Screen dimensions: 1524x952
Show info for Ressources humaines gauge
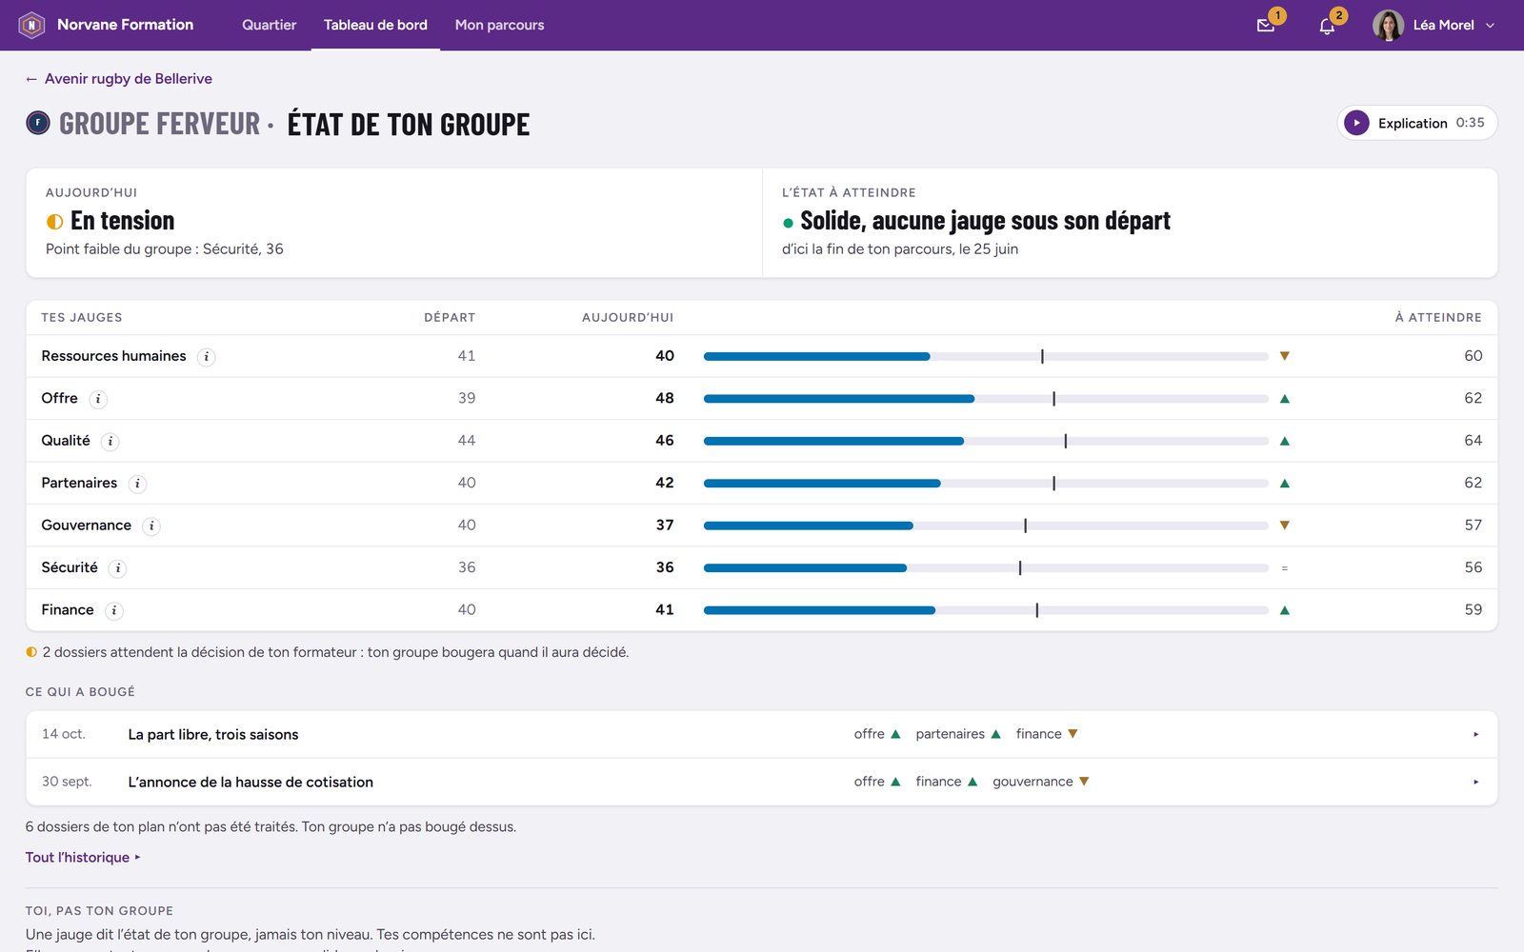click(206, 357)
